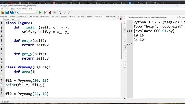The width and height of the screenshot is (185, 104).
Task: Open the Prymoug class dropdown
Action: [x=7, y=19]
